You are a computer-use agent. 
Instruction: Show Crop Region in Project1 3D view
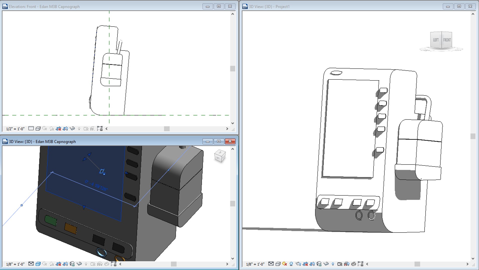pyautogui.click(x=312, y=264)
